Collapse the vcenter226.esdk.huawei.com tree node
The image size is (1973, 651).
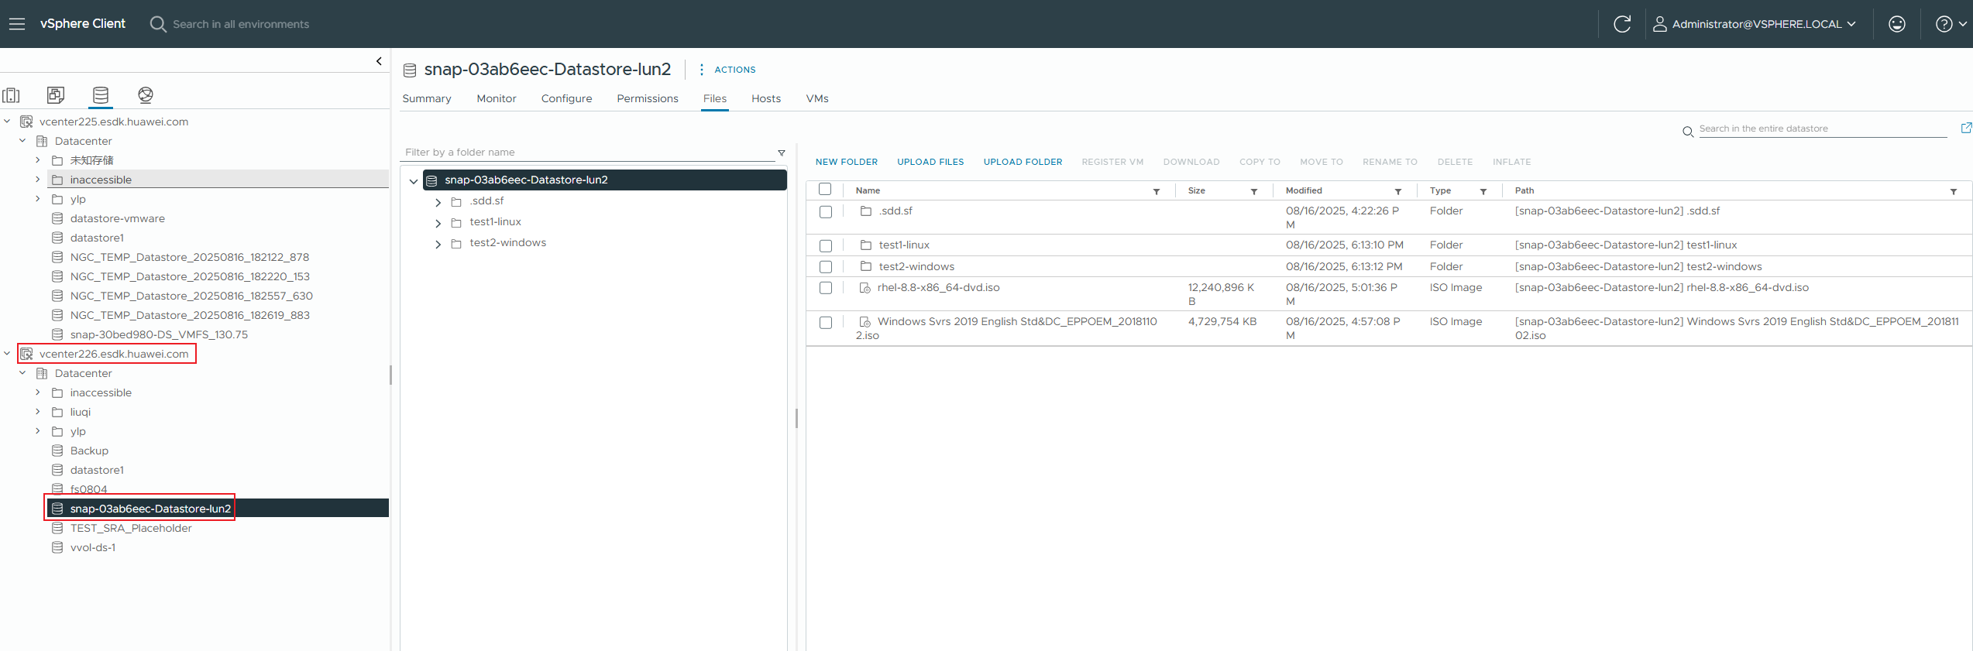(x=7, y=354)
